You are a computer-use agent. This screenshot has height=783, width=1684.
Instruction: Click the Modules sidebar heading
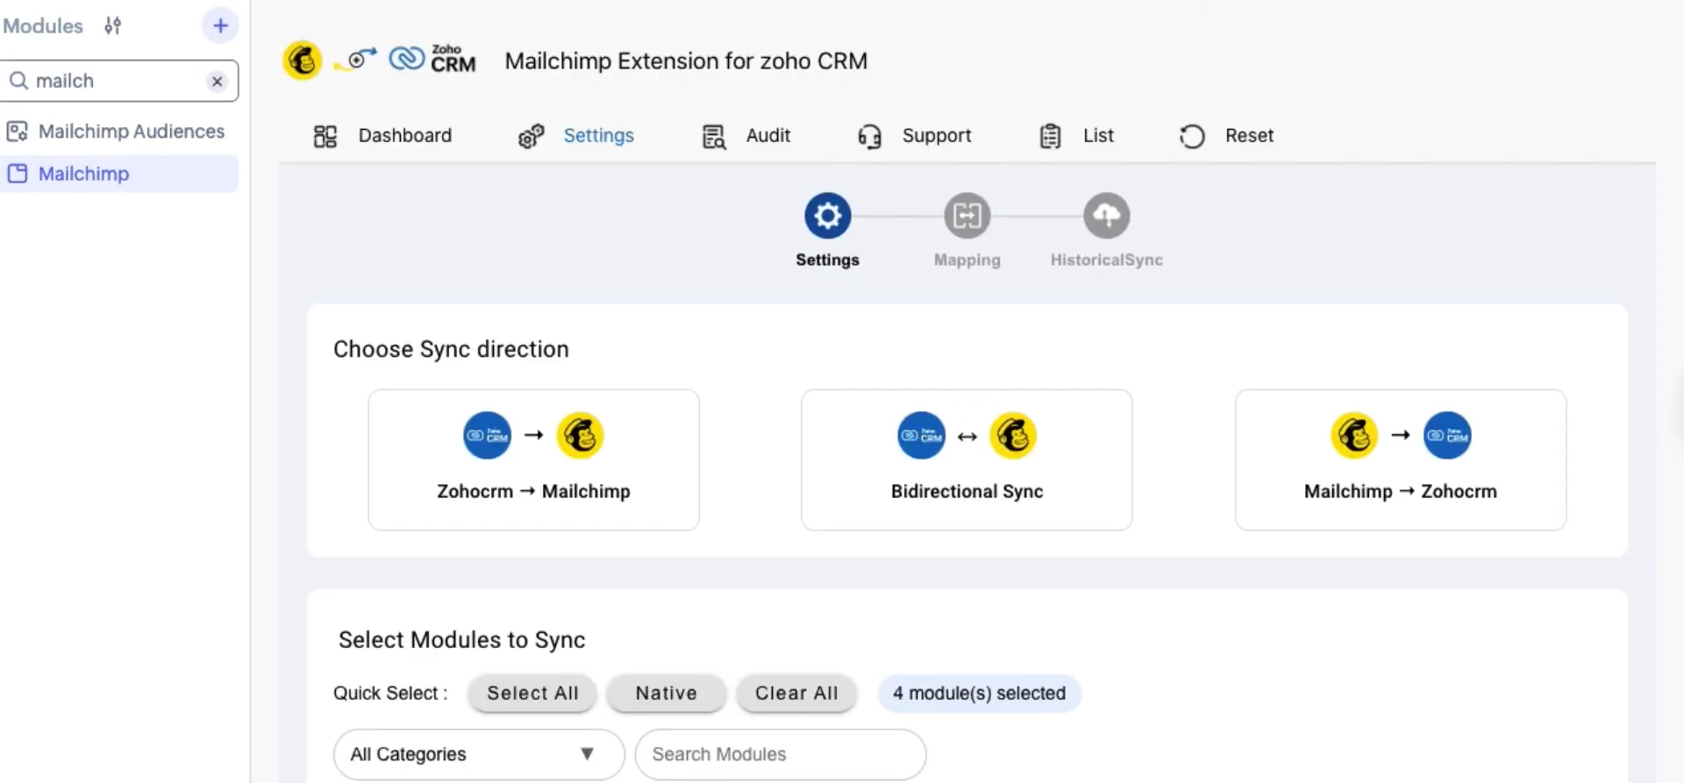click(x=43, y=26)
